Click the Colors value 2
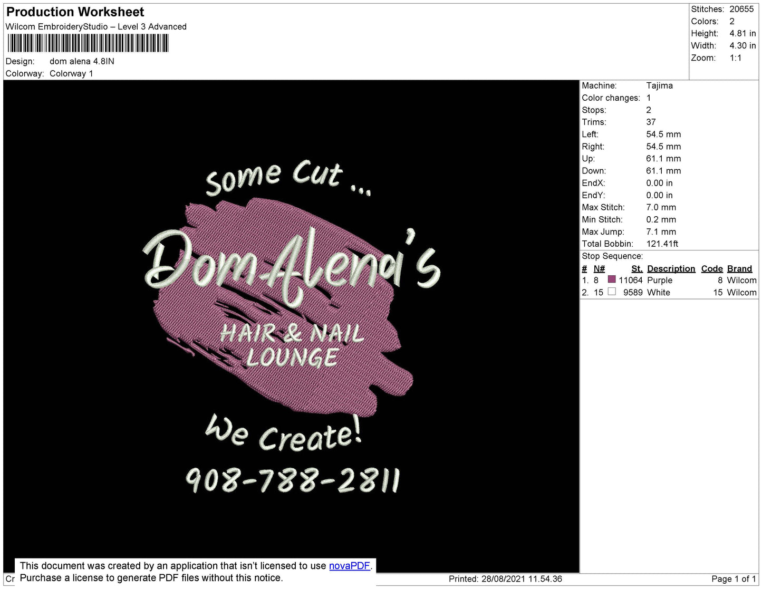762x589 pixels. 732,22
